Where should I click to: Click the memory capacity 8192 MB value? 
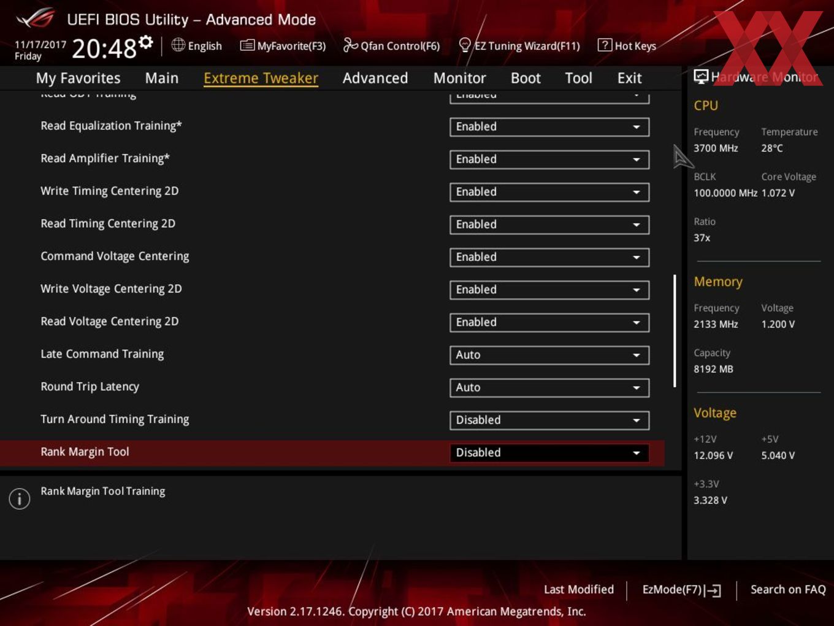point(713,369)
